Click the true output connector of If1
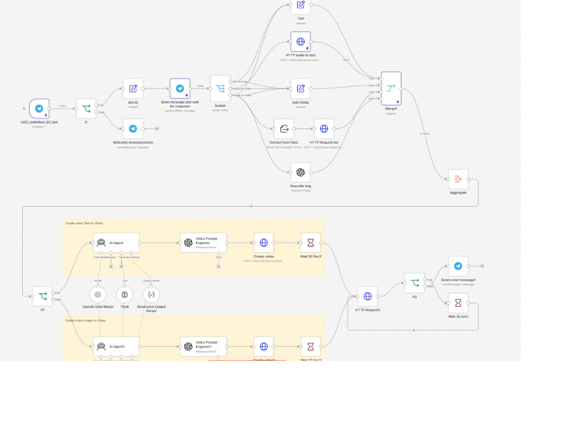 [x=53, y=293]
